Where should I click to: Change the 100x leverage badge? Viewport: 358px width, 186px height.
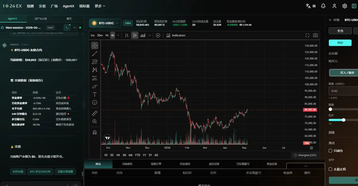tap(128, 23)
